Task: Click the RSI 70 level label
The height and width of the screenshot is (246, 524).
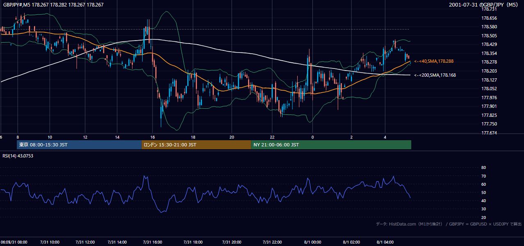Action: (483, 176)
